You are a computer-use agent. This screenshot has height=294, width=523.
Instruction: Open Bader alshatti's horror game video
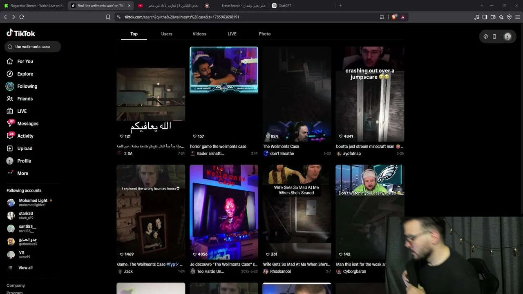224,94
